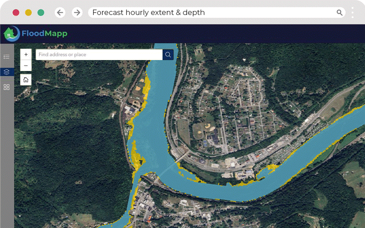Zoom out the map with minus button
Screen dimensions: 365x228
click(x=26, y=66)
